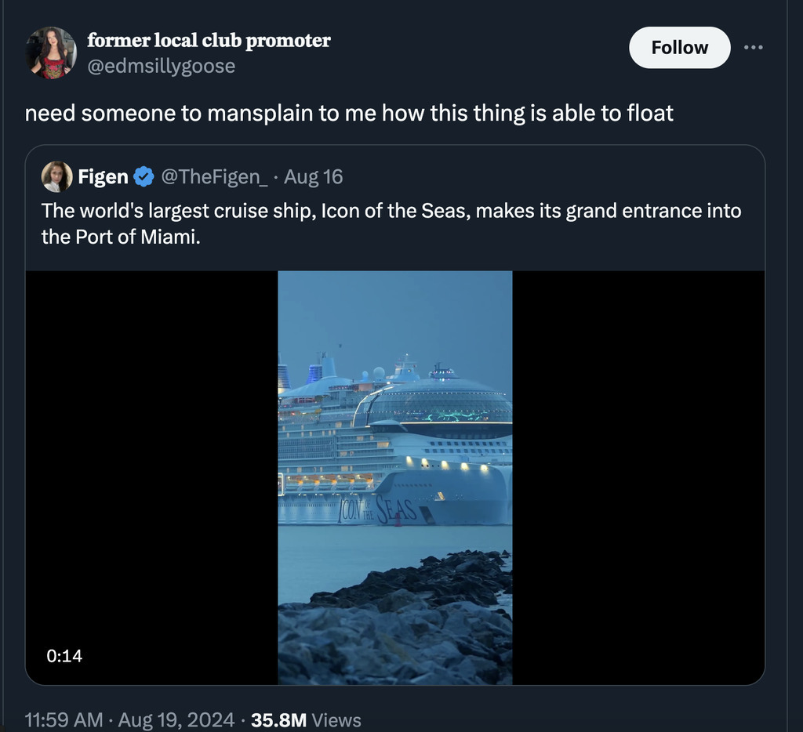Open the "former local club promoter" display name

[209, 40]
